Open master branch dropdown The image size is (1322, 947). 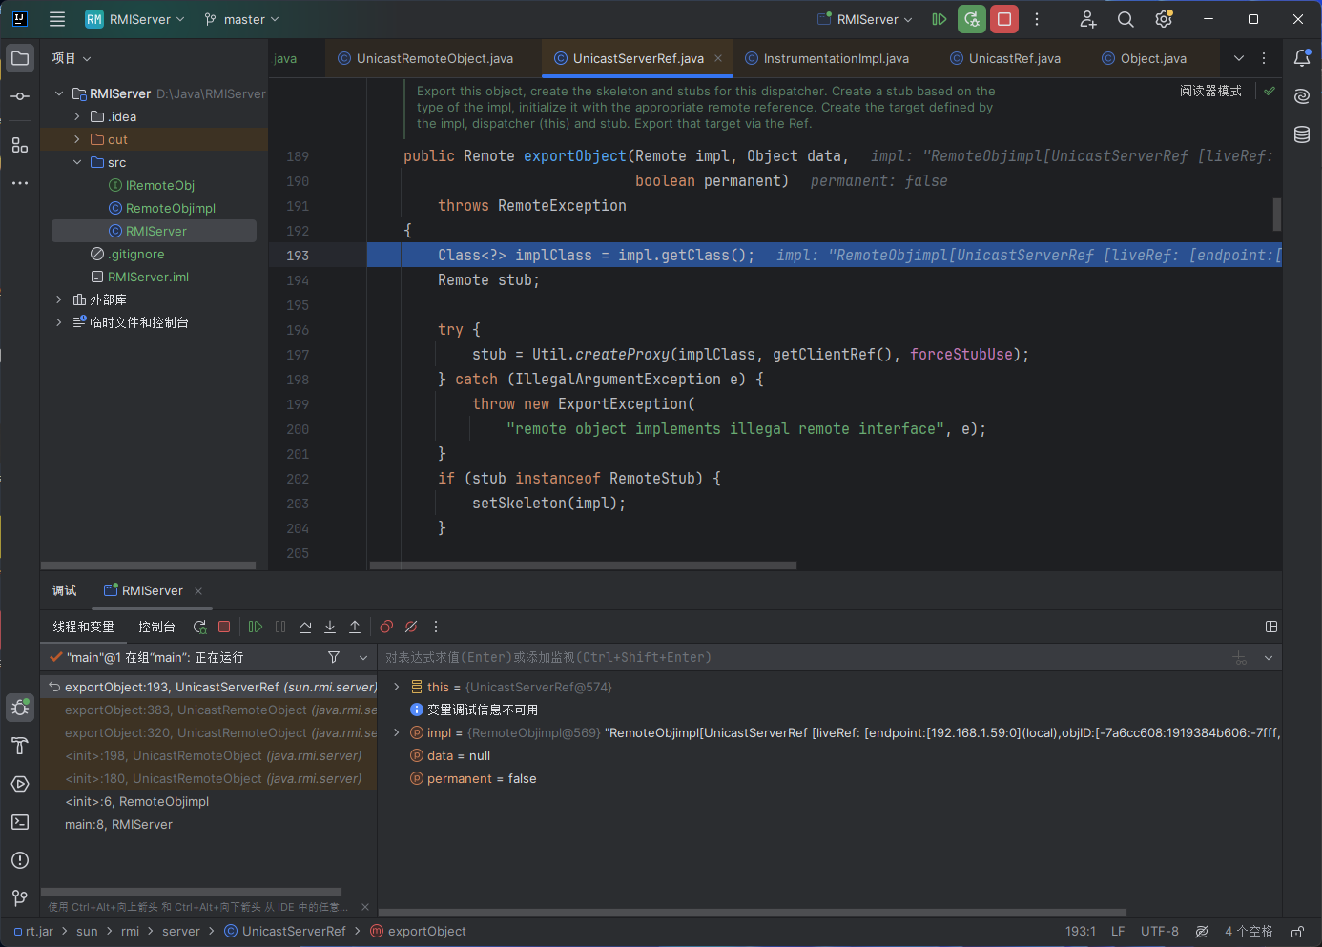[242, 19]
